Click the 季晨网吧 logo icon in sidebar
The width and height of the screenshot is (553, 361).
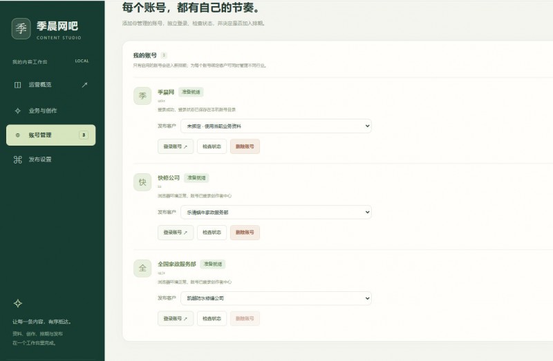coord(21,28)
